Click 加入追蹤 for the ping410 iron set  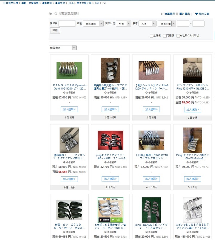pyautogui.click(x=110, y=179)
